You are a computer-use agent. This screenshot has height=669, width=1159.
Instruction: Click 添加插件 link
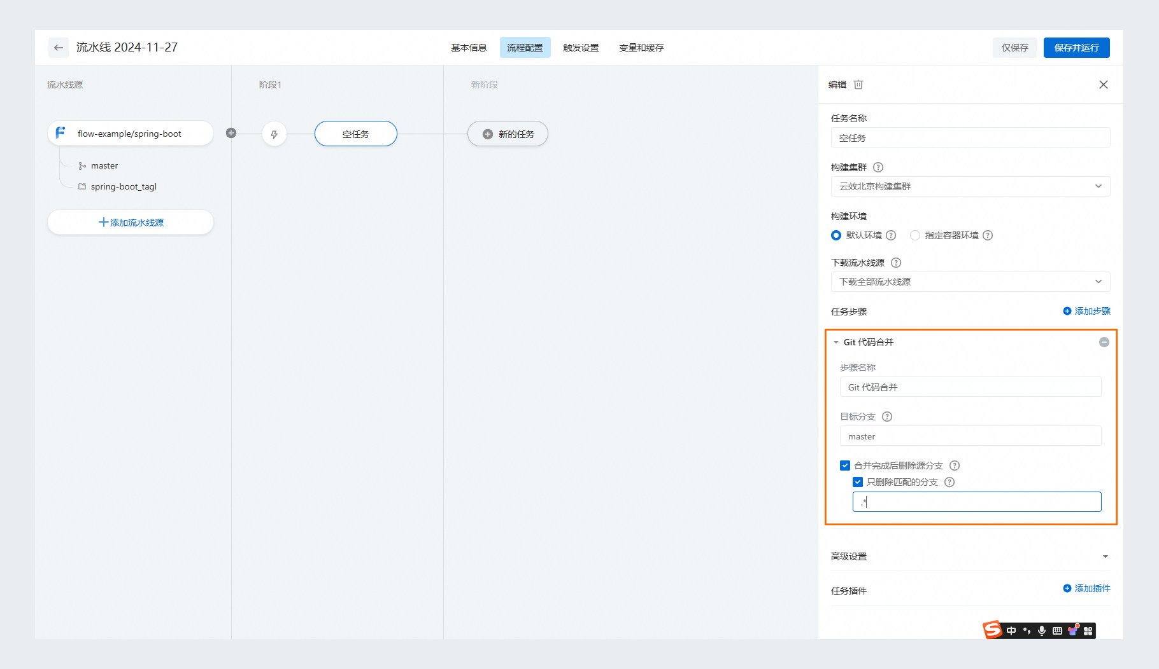[x=1086, y=588]
